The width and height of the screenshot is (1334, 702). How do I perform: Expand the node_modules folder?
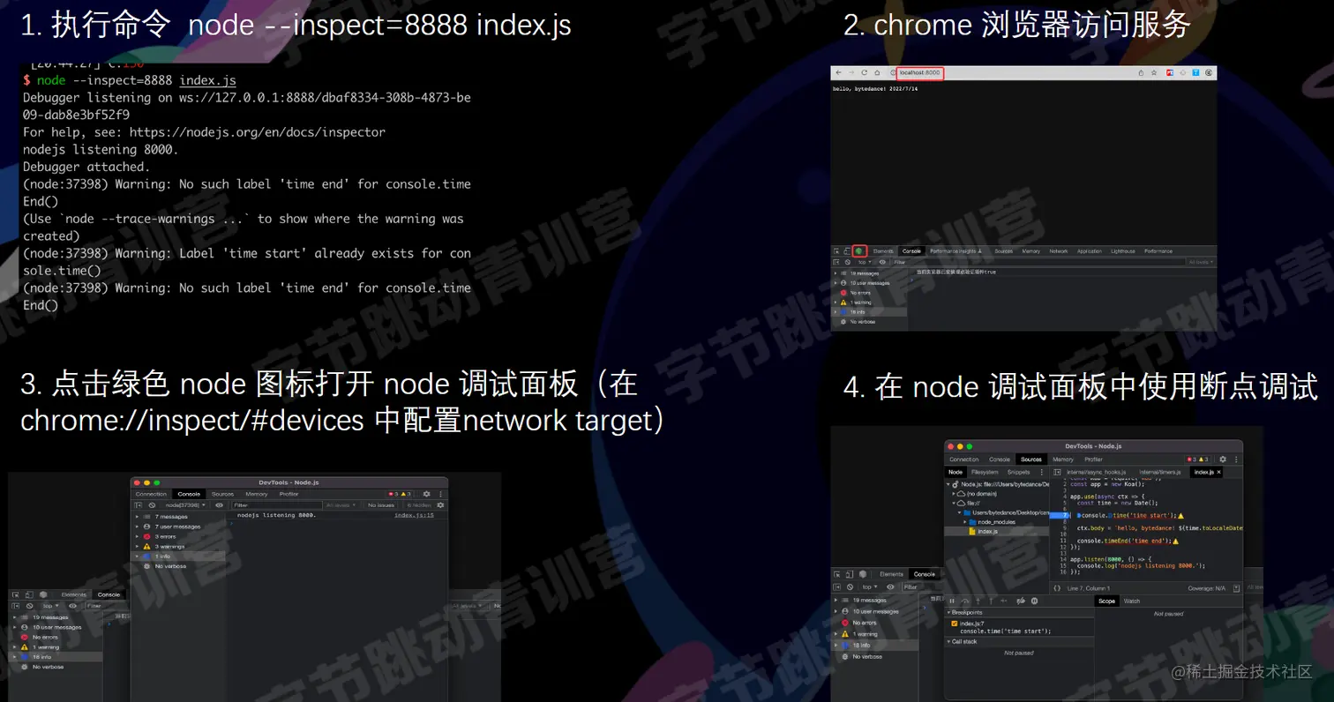click(x=964, y=522)
